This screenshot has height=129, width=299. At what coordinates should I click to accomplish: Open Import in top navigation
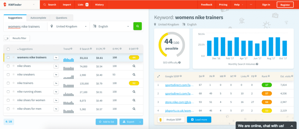[67, 5]
